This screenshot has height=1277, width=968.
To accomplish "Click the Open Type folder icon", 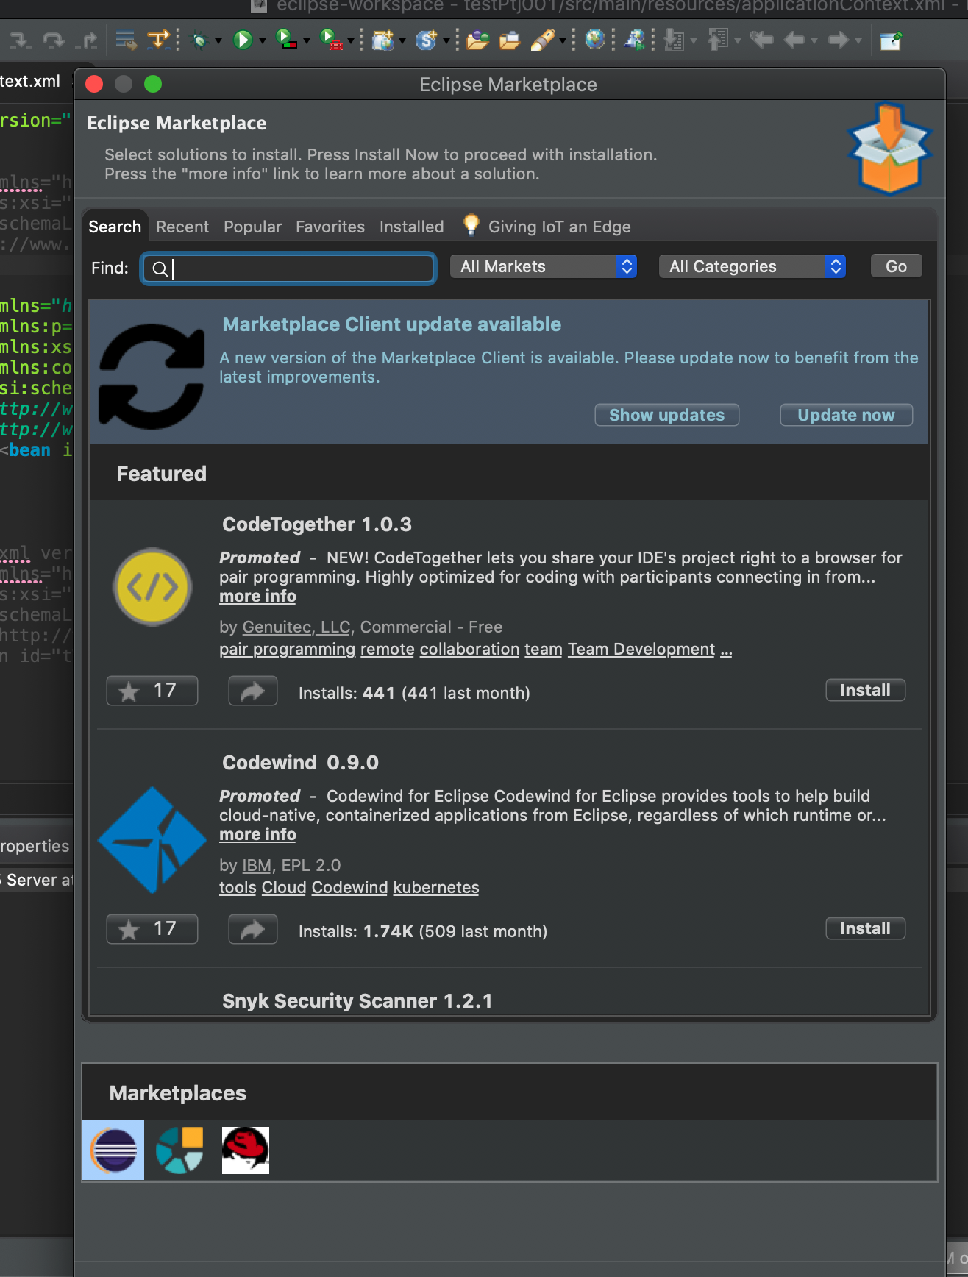I will click(x=477, y=40).
